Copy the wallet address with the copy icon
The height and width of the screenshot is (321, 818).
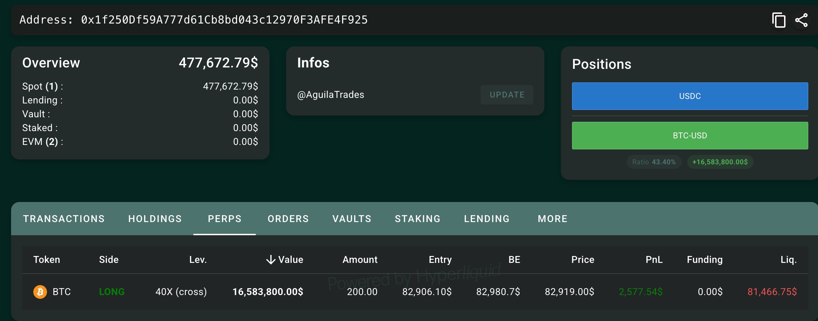click(779, 20)
